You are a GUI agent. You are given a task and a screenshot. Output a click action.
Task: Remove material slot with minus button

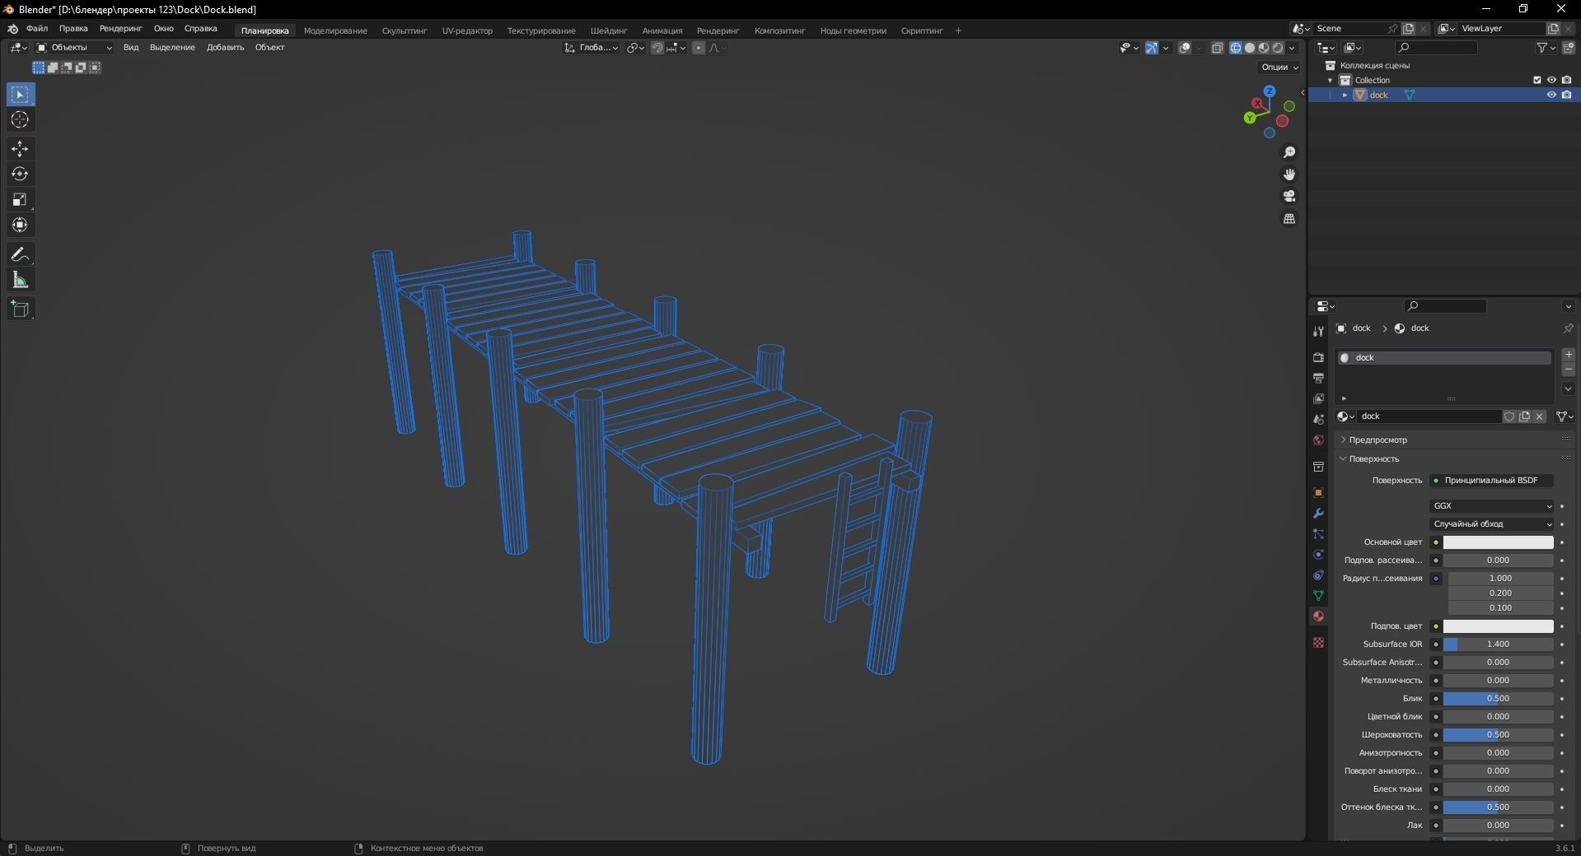pos(1569,370)
